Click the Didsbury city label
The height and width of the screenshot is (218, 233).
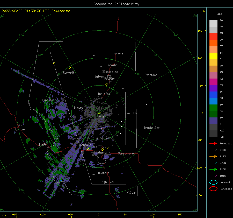pyautogui.click(x=98, y=116)
